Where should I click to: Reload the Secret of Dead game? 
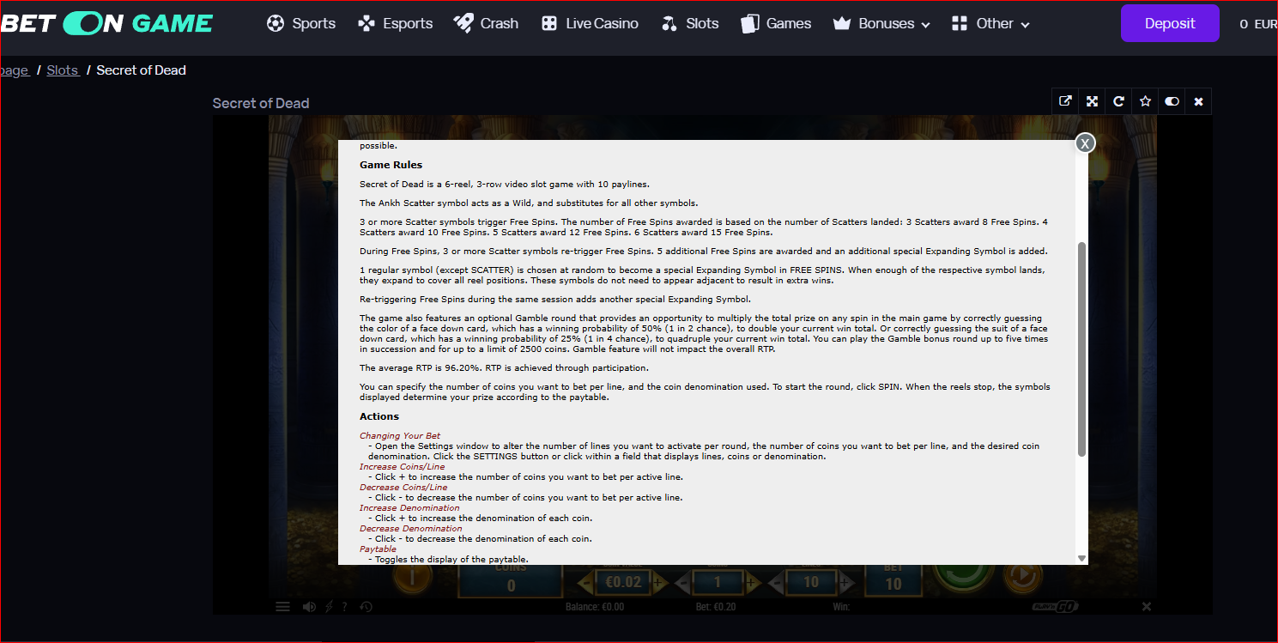1118,101
